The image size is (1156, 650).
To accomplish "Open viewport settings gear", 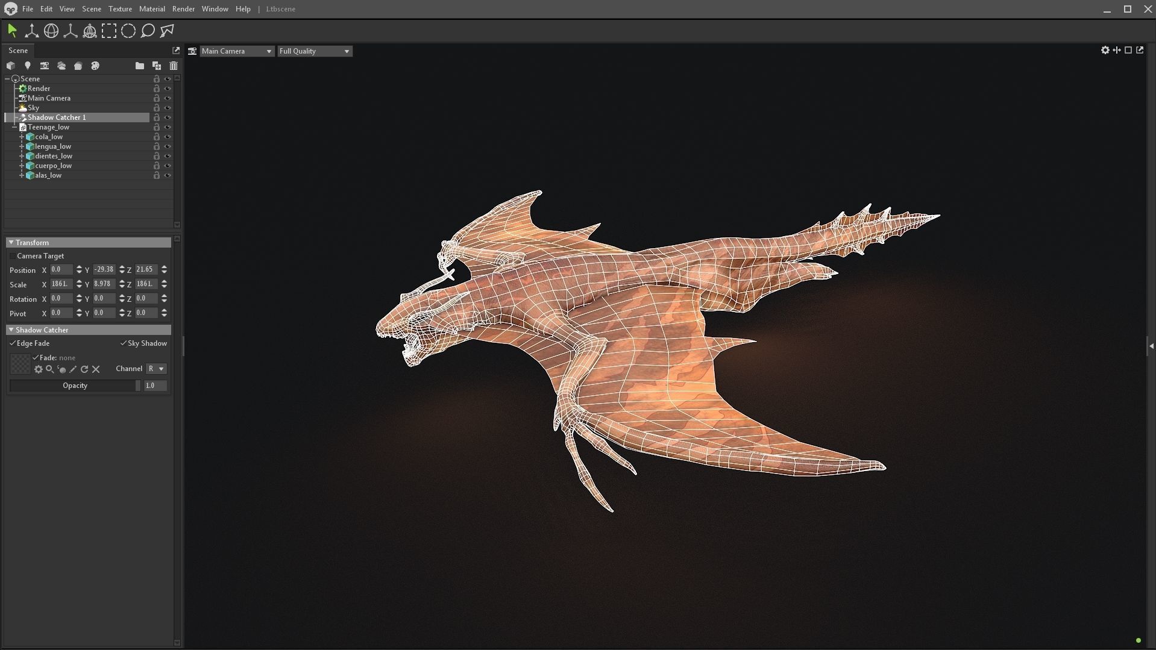I will (1105, 51).
